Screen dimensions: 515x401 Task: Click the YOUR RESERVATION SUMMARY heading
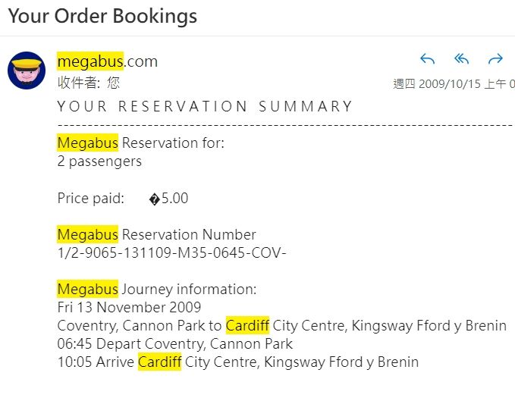pyautogui.click(x=205, y=106)
